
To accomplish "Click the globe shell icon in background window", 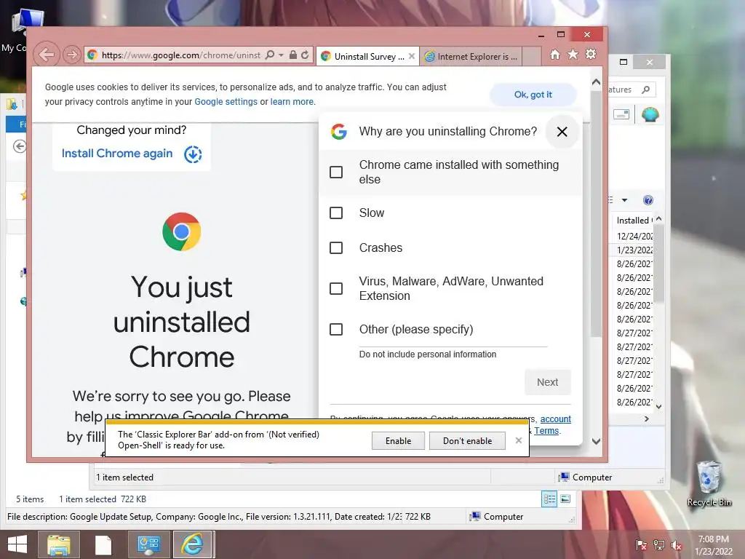I will 650,114.
